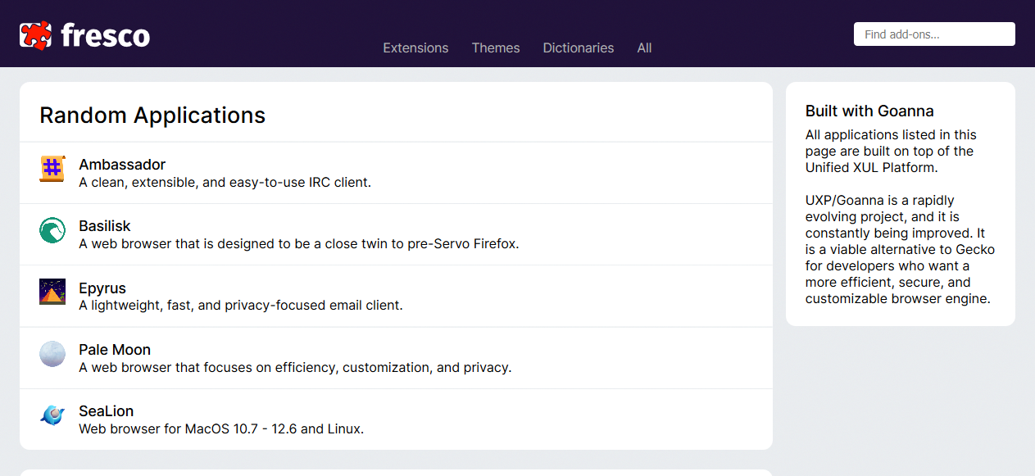
Task: Open the Epyrus application link
Action: 102,288
